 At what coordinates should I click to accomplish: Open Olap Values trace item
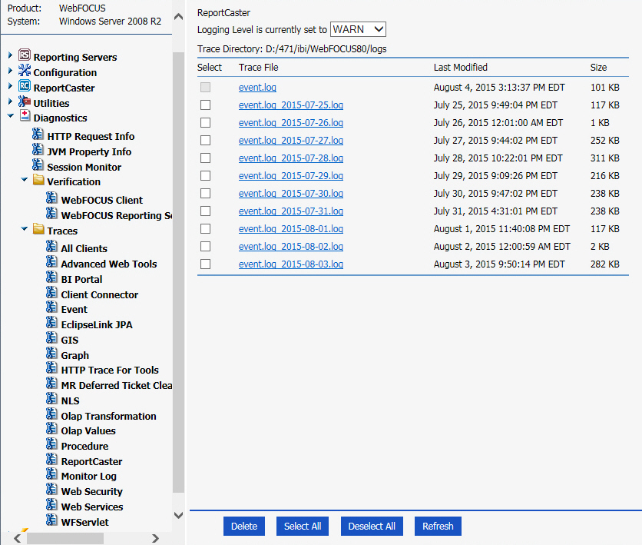[88, 431]
